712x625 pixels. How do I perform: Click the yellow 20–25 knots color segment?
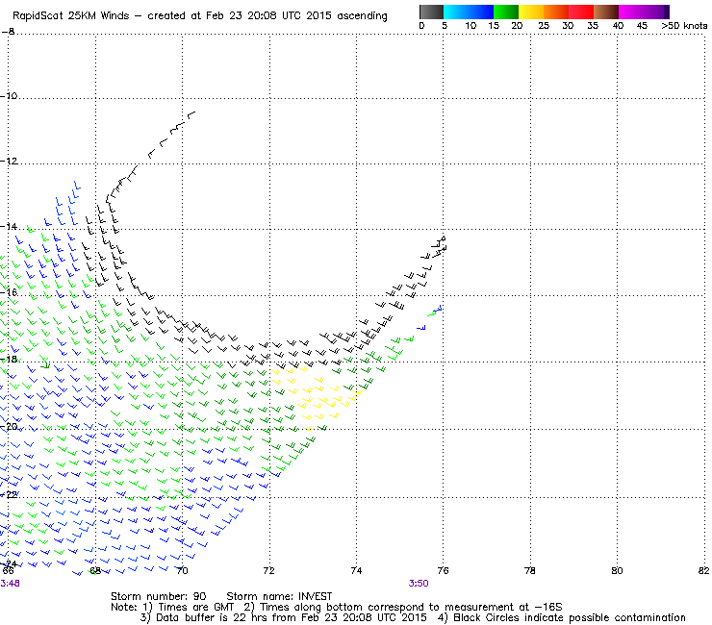tap(531, 12)
